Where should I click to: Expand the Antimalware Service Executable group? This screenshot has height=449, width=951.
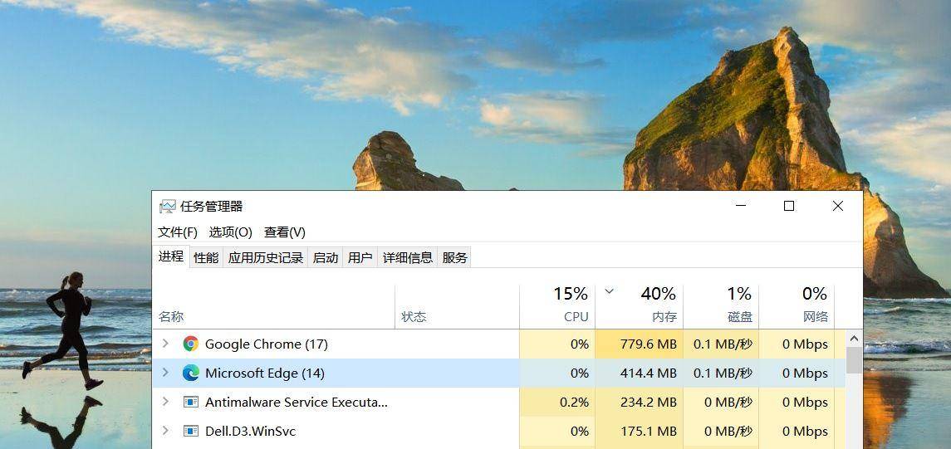[165, 402]
